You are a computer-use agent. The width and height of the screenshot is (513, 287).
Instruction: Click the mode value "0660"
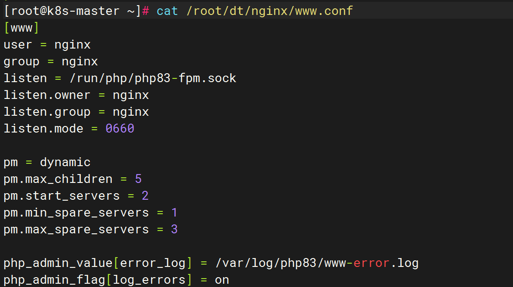pos(120,129)
